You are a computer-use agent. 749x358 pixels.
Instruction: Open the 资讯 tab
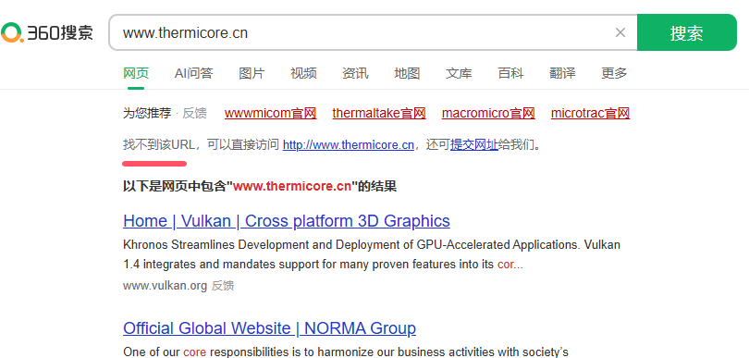tap(355, 73)
